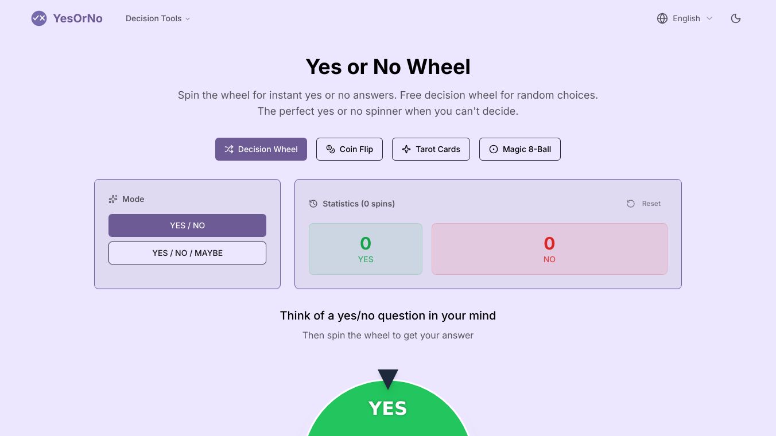
Task: Click the circle icon on Magic 8-Ball
Action: (494, 149)
